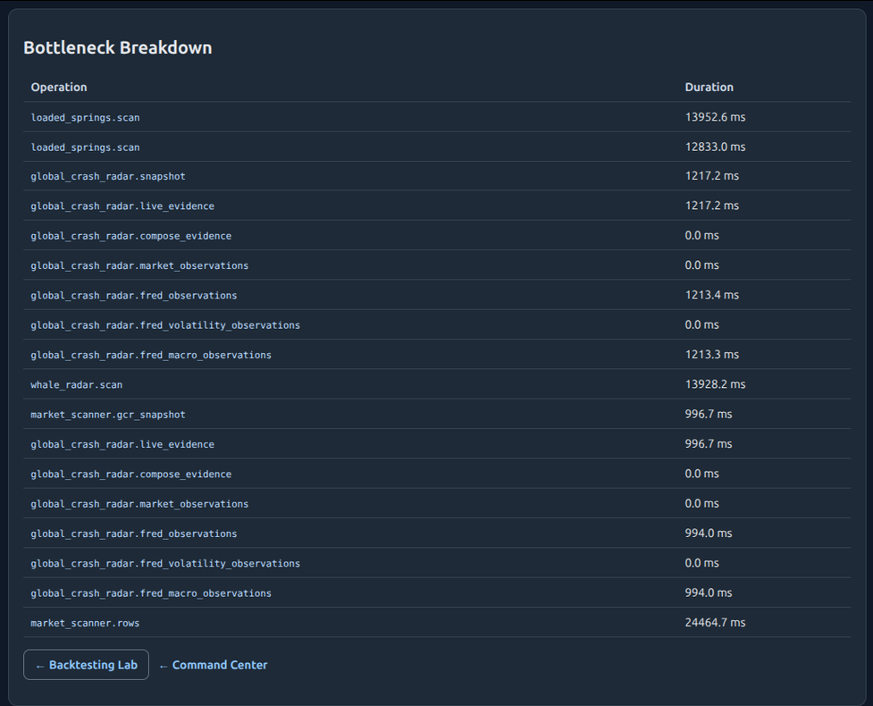Click the Duration column header

709,87
